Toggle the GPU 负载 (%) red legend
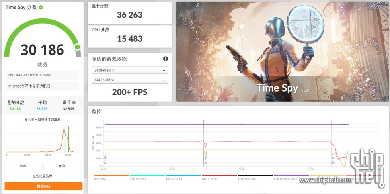 click(219, 177)
